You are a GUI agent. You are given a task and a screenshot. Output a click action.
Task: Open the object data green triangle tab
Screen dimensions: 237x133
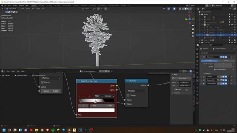tap(197, 95)
